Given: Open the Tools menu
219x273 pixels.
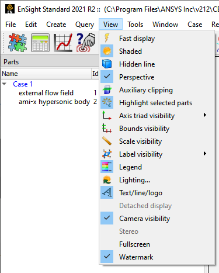Looking at the screenshot, I should point(135,25).
